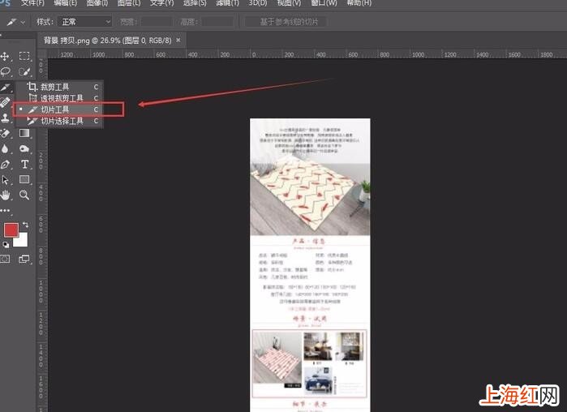The image size is (567, 412).
Task: Select the Lasso tool
Action: click(5, 71)
